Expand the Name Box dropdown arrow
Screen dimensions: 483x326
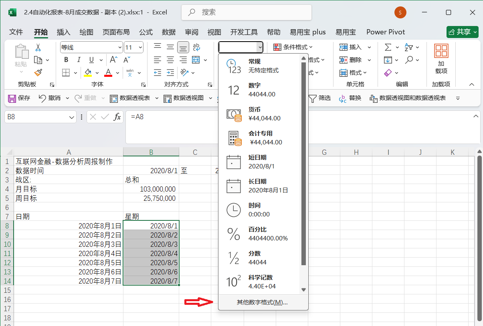(72, 117)
